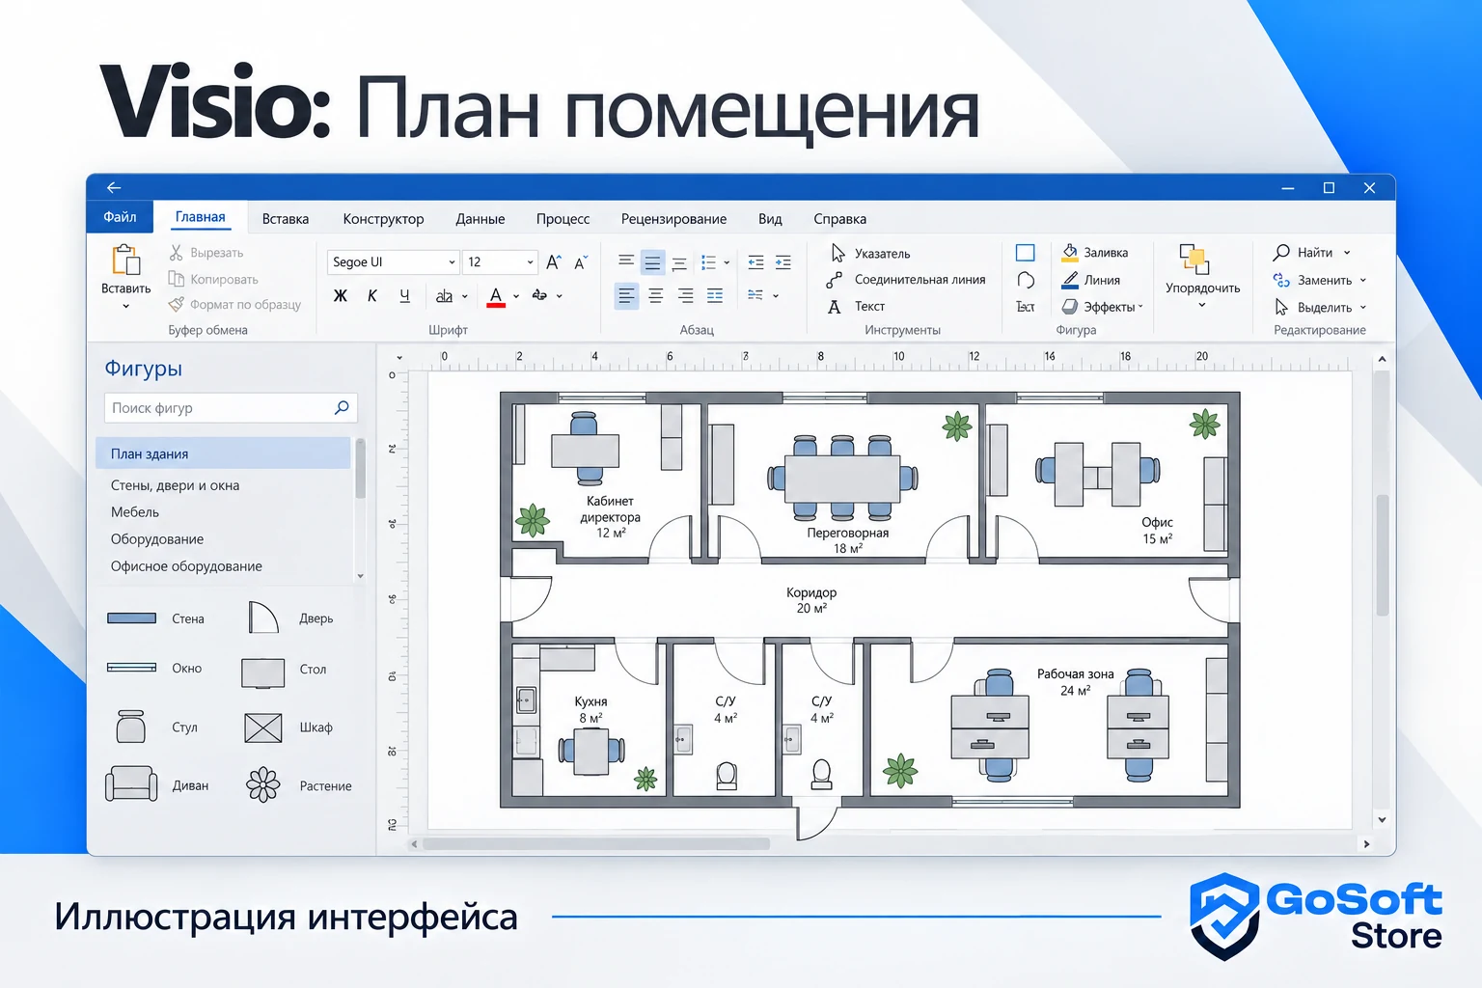The height and width of the screenshot is (988, 1482).
Task: Pick the Стена wall shape
Action: tap(131, 618)
